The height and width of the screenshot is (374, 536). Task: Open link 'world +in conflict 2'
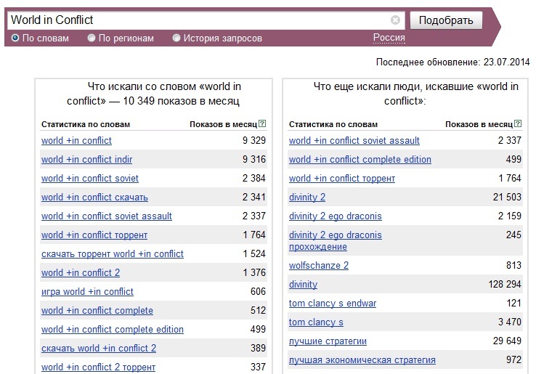pyautogui.click(x=81, y=273)
